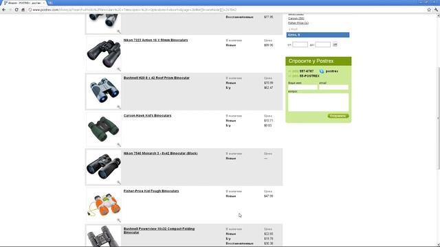This screenshot has width=440, height=247.
Task: Select Fisher-Price price $47.99
Action: tap(269, 196)
